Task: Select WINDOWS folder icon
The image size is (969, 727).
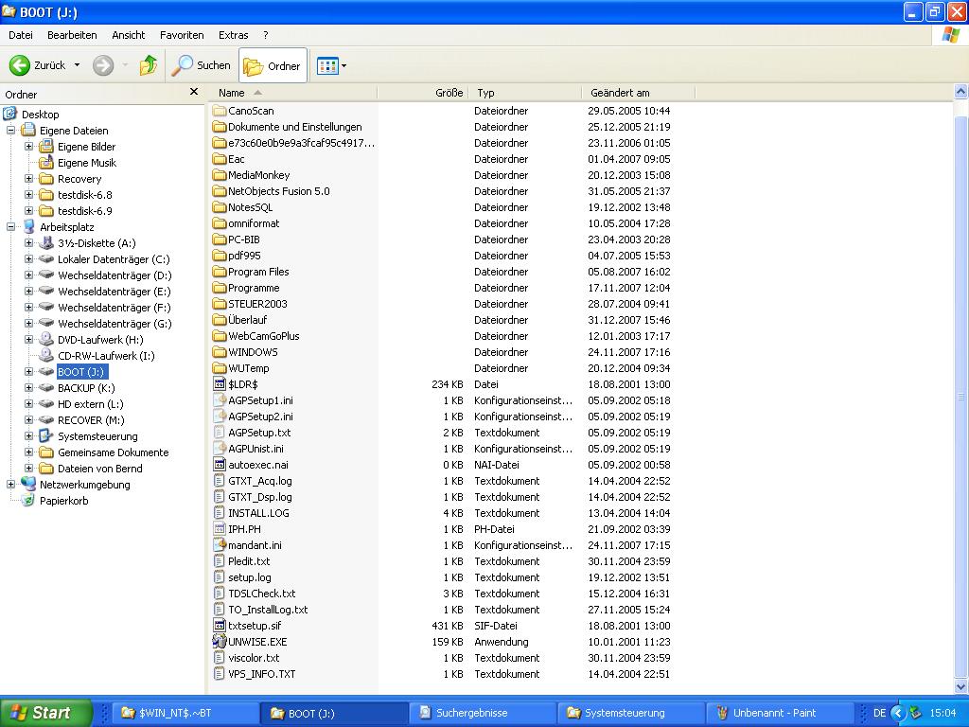Action: [220, 352]
